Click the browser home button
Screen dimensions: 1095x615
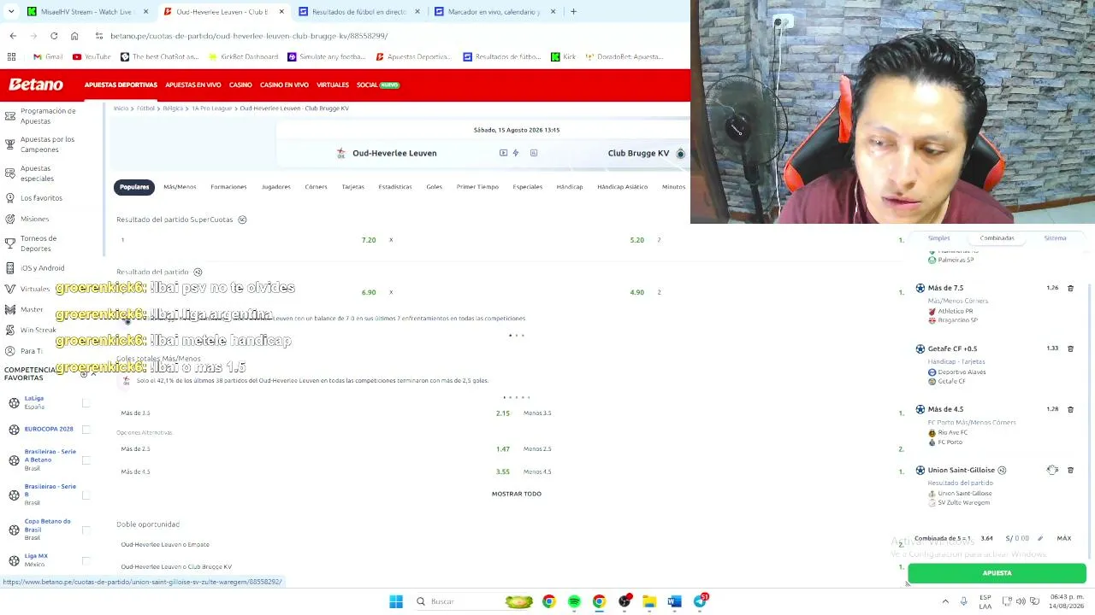[x=74, y=36]
